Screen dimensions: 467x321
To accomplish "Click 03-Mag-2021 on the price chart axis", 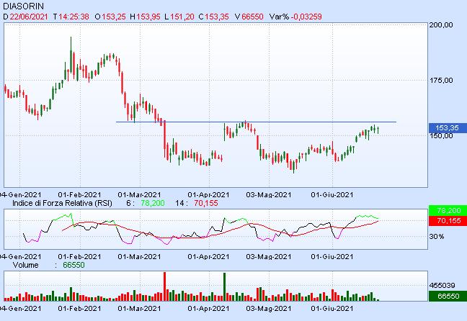I will (269, 195).
